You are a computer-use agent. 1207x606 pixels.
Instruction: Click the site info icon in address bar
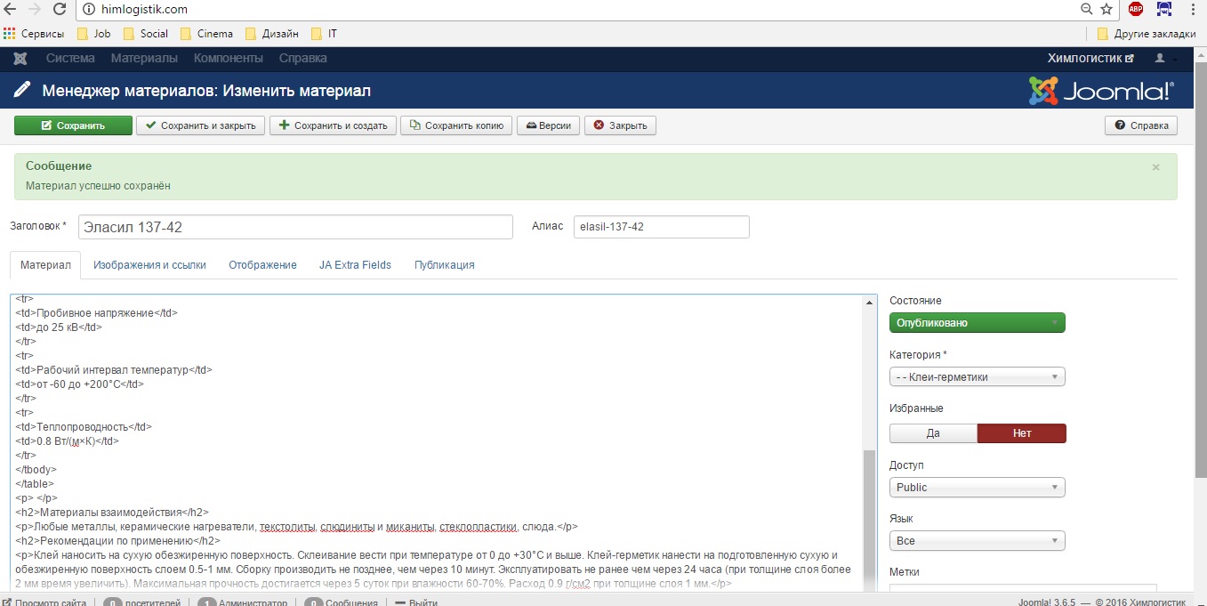(90, 10)
